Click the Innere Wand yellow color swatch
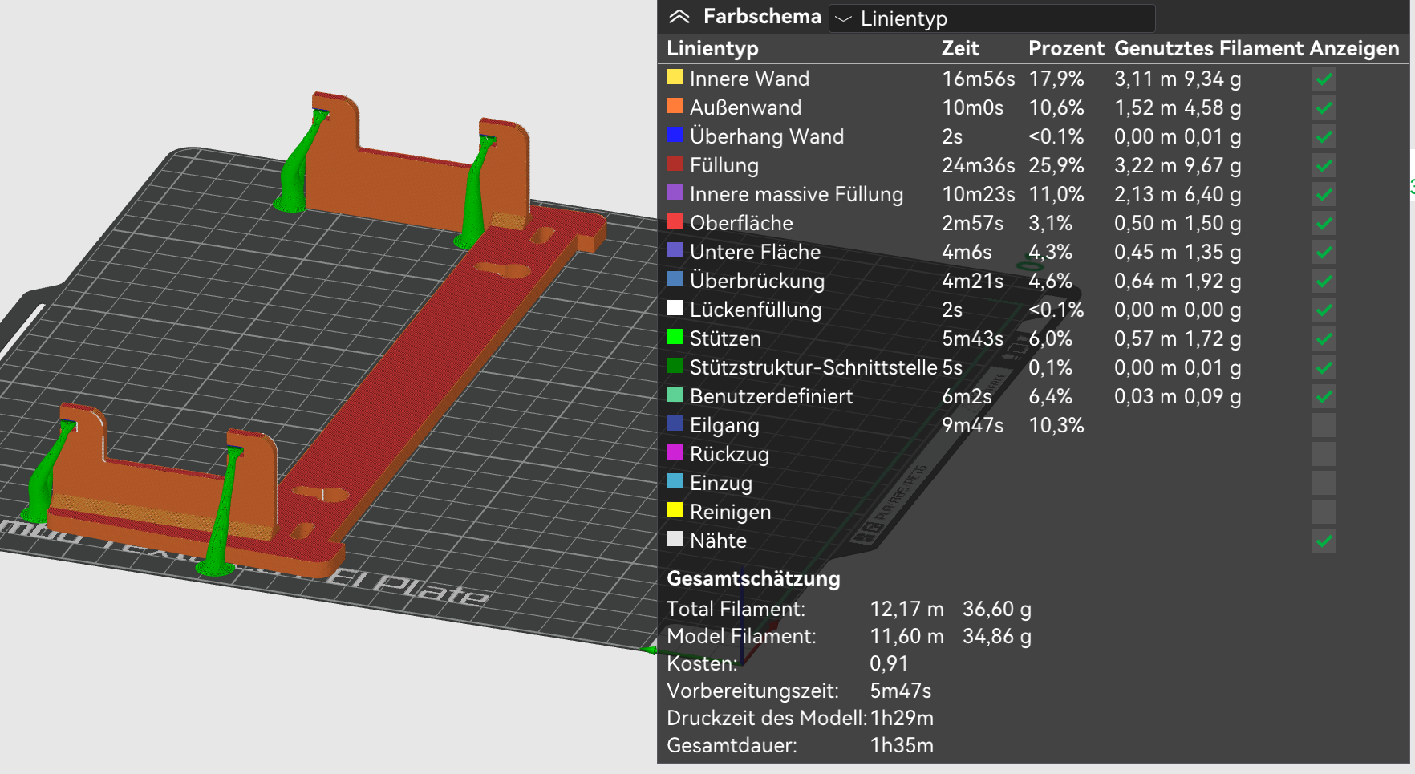Image resolution: width=1415 pixels, height=774 pixels. tap(675, 78)
